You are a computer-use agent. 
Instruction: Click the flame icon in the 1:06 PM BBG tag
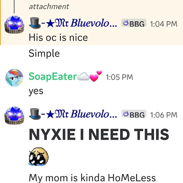[126, 114]
